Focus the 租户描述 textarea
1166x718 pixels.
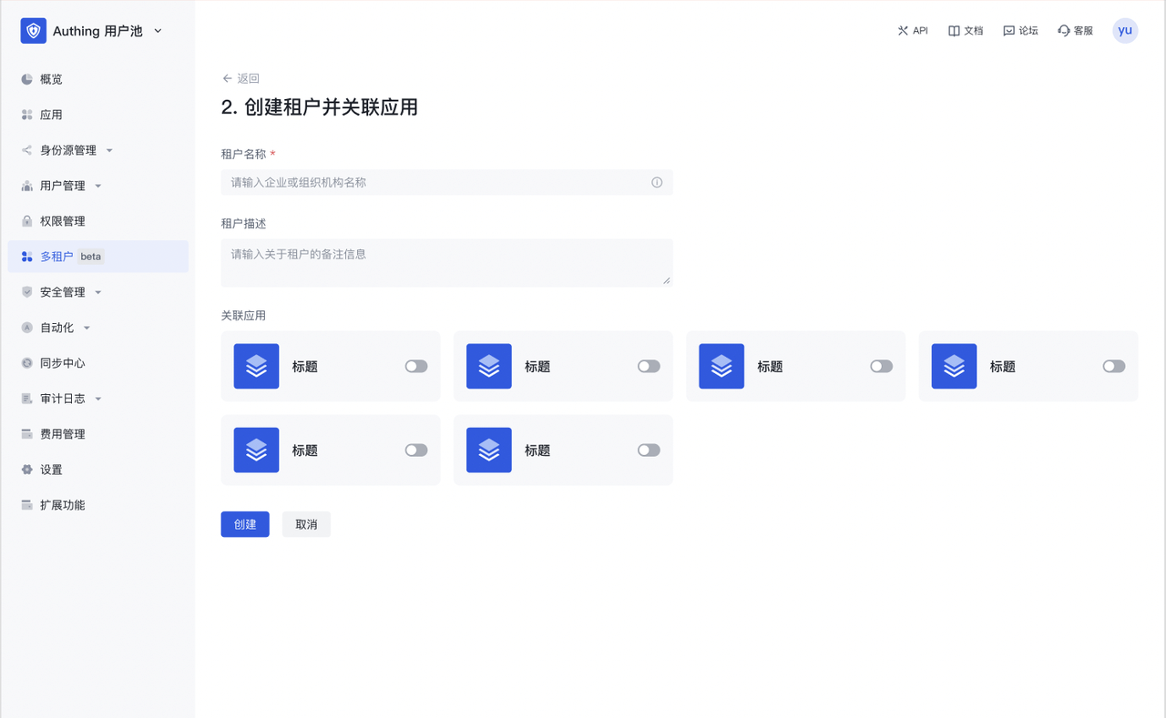click(446, 263)
